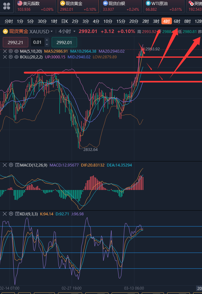202x294 pixels.
Task: Switch to the 2时 timeframe tab
Action: coord(145,21)
